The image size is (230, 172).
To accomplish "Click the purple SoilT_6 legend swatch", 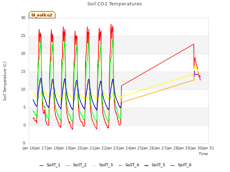I will [x=173, y=166].
